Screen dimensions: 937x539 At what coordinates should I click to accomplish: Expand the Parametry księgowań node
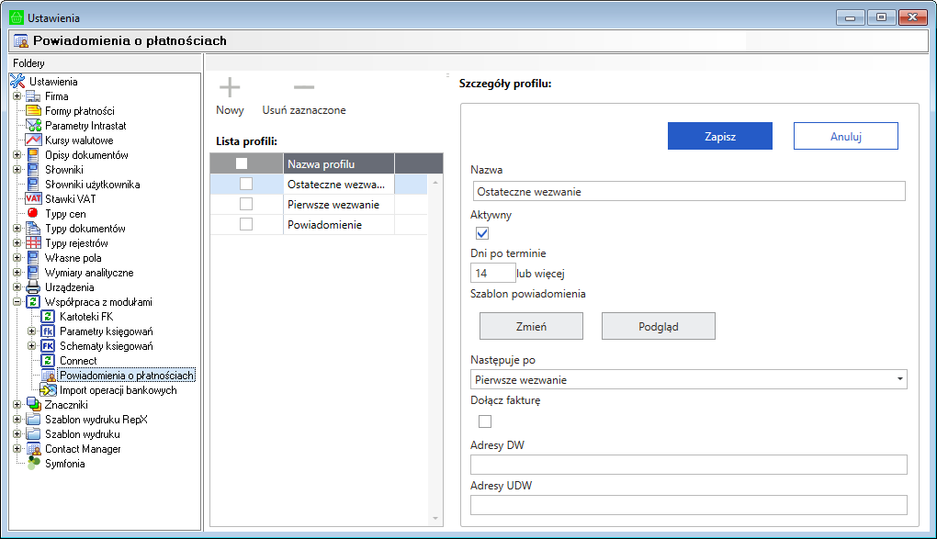click(x=31, y=331)
